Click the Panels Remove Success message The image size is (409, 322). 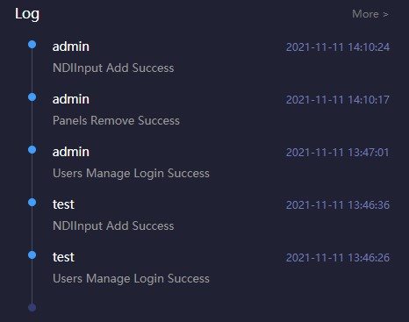[x=116, y=120]
